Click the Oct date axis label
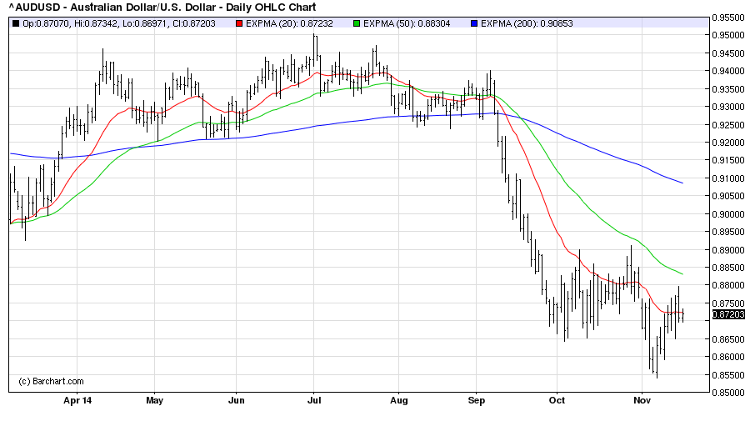750x426 pixels. coord(557,400)
